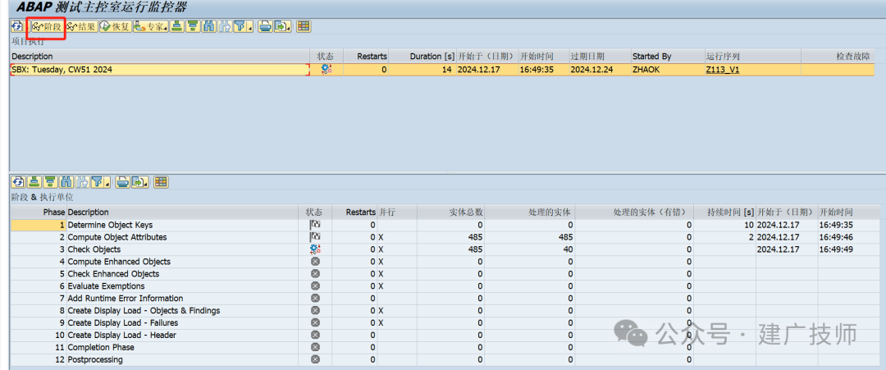Open the export dropdown in lower toolbar
This screenshot has width=886, height=370.
(140, 182)
